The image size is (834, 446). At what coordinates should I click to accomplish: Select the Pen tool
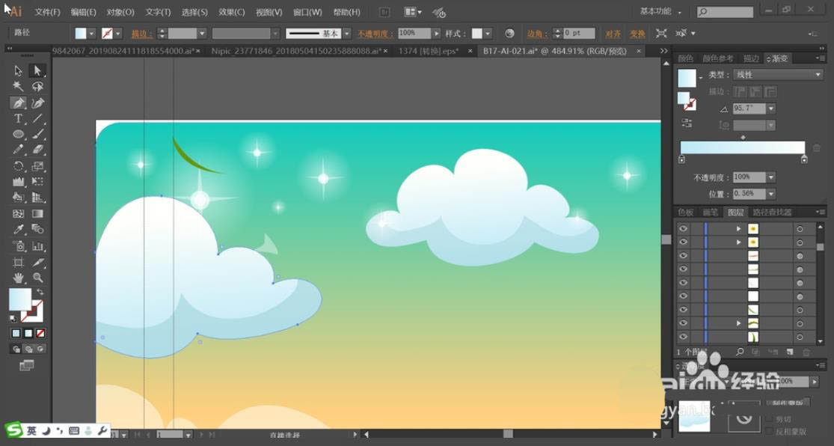[18, 103]
